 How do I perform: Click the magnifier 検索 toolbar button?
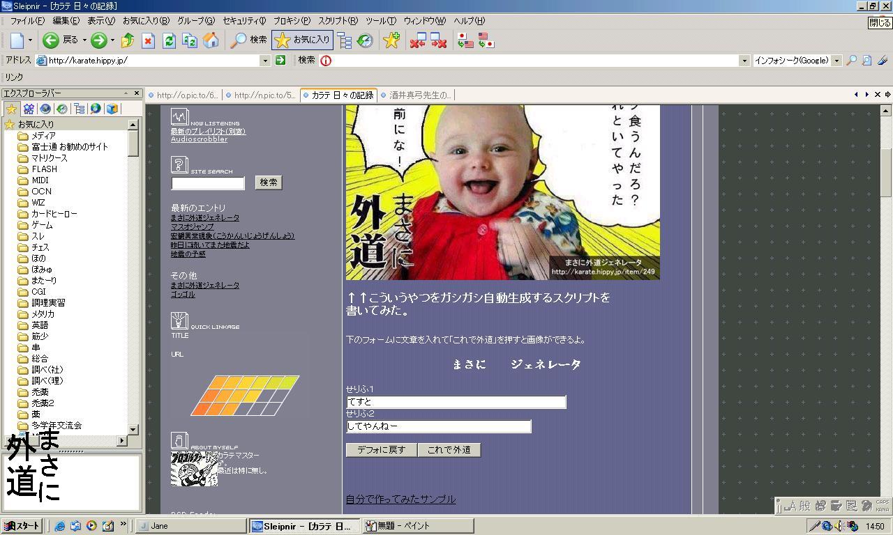[x=249, y=40]
